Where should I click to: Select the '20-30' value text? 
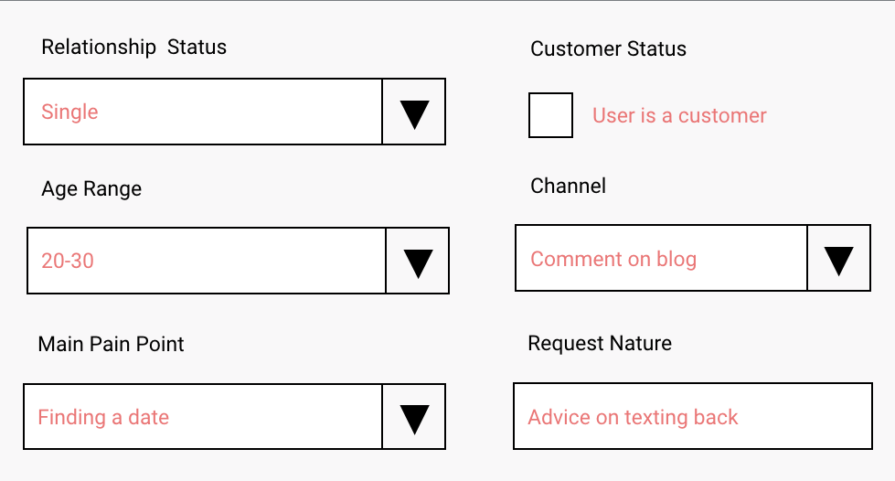pyautogui.click(x=68, y=262)
